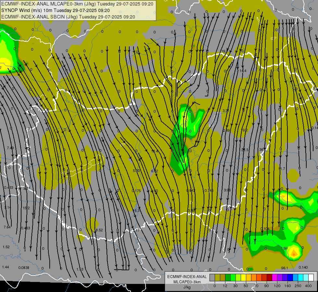Click the 0.433 map value
The image size is (318, 292).
[x=8, y=188]
